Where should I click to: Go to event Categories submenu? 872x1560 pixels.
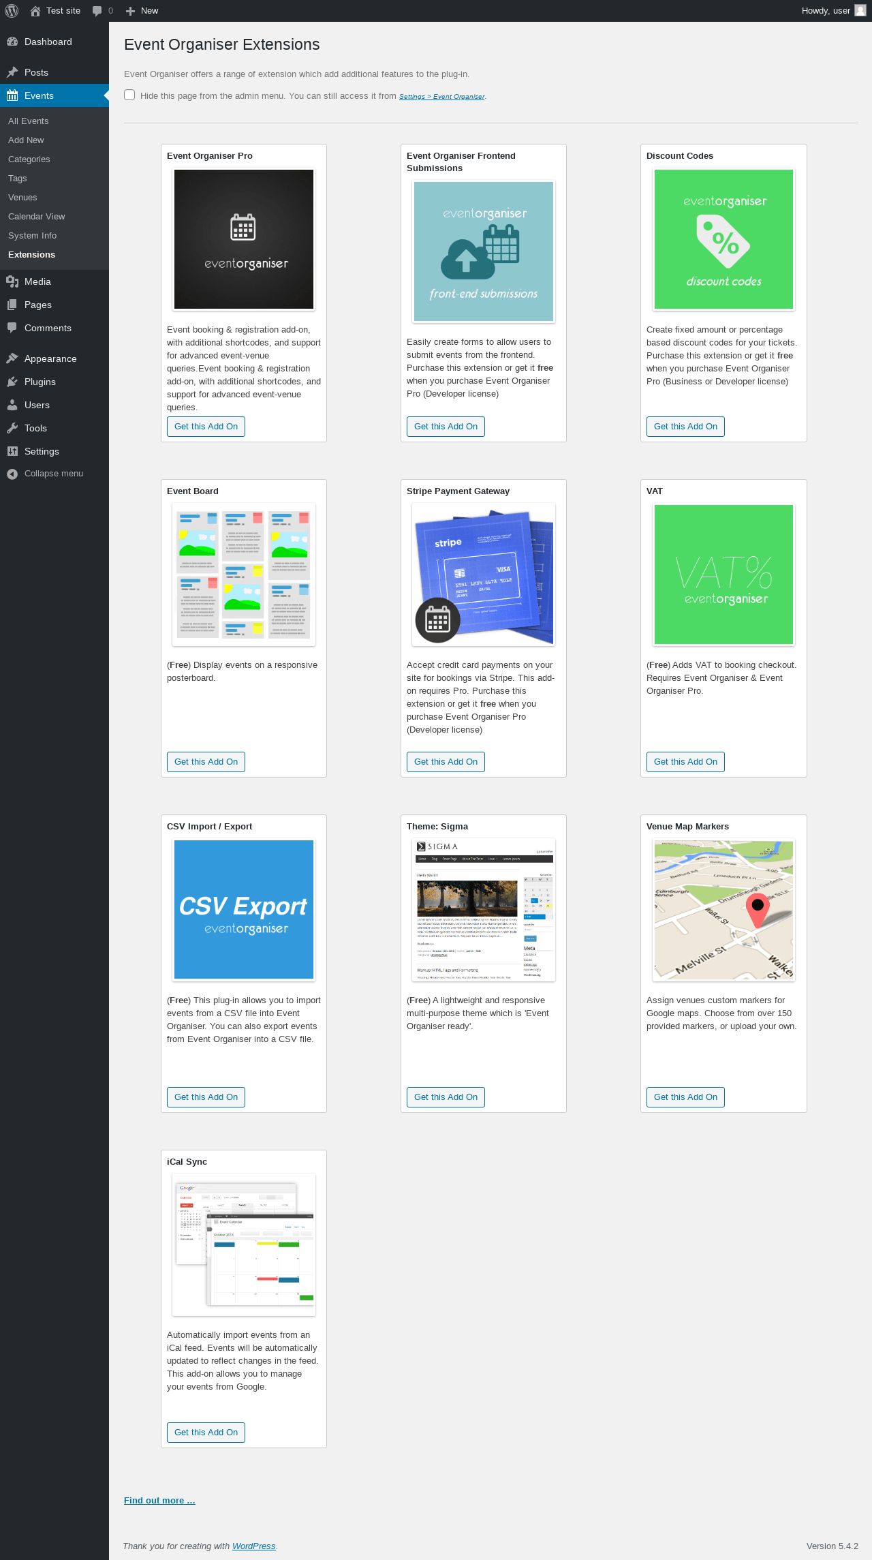click(29, 159)
